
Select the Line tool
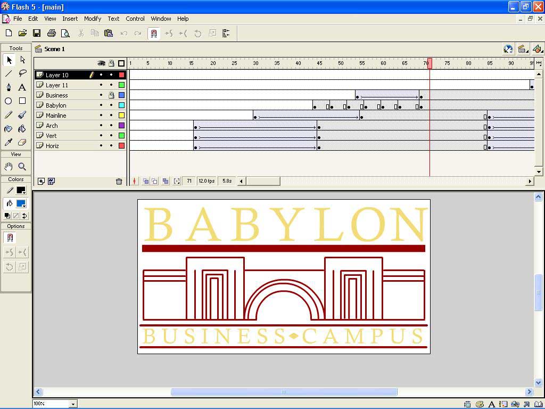[x=9, y=73]
